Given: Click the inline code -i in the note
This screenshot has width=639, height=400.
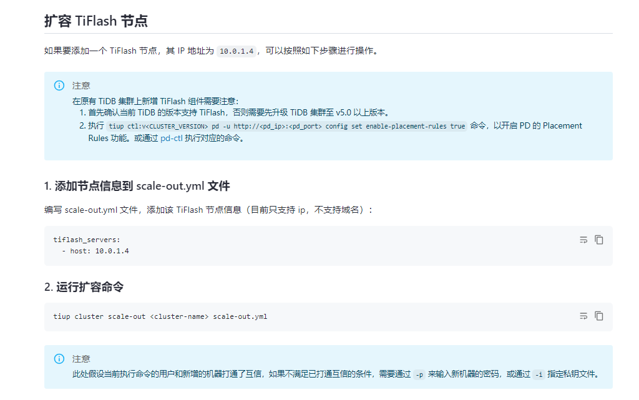Looking at the screenshot, I should pyautogui.click(x=539, y=375).
